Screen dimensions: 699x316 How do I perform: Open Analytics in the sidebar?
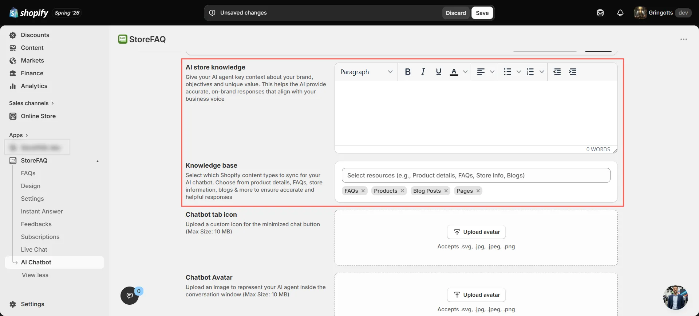coord(34,86)
